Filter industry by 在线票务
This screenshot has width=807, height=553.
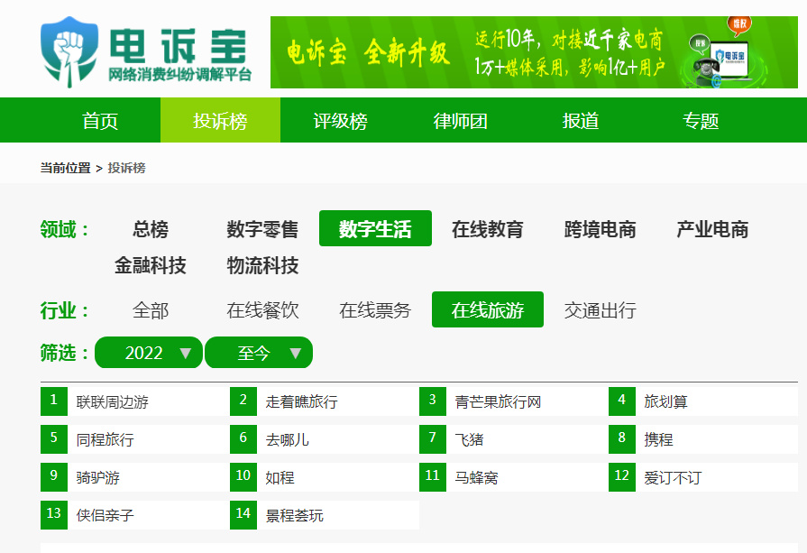pos(375,310)
